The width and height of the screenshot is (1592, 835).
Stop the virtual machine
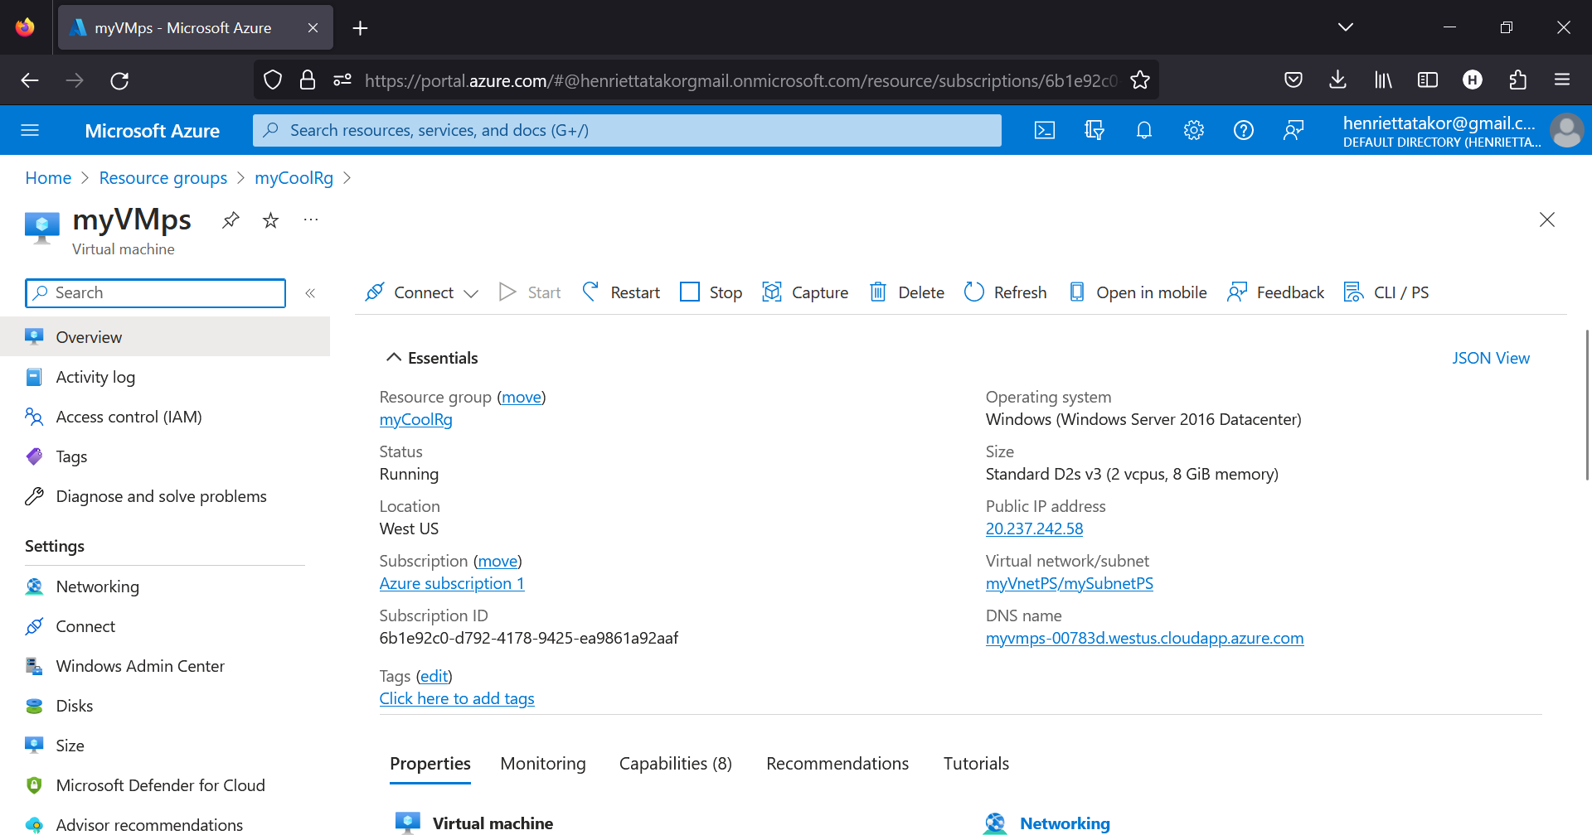point(711,292)
